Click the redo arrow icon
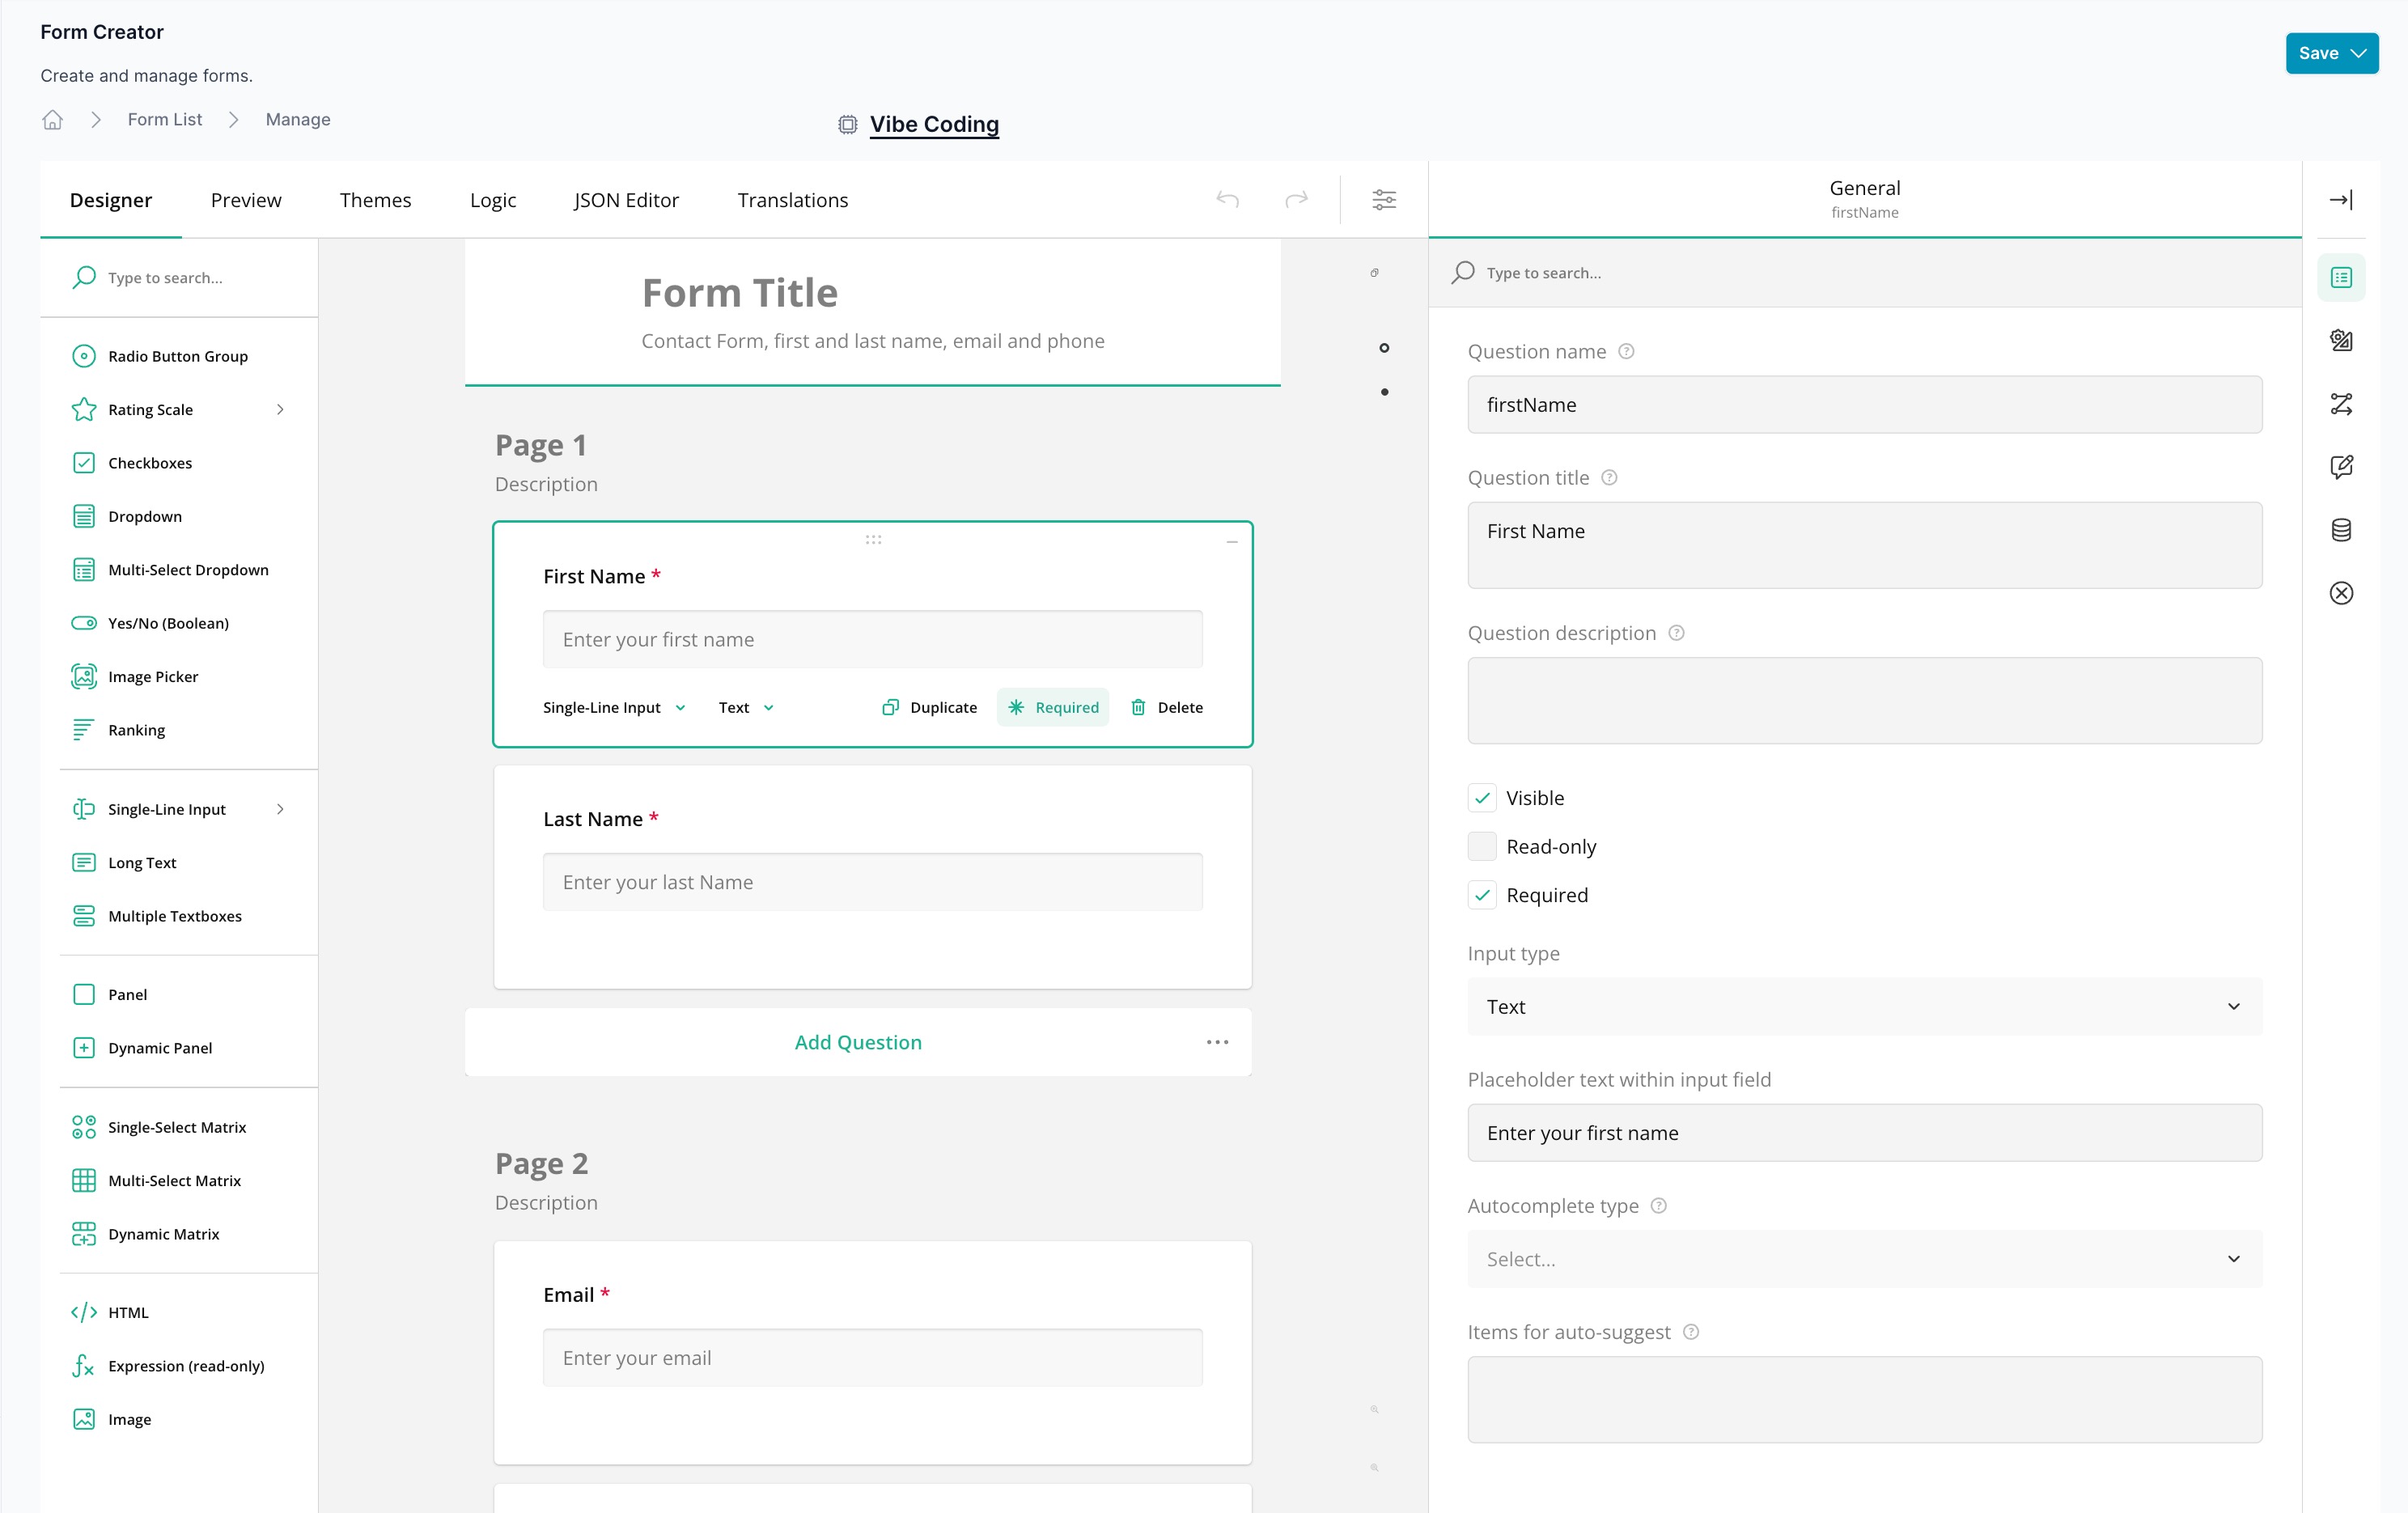This screenshot has width=2408, height=1513. click(1296, 199)
